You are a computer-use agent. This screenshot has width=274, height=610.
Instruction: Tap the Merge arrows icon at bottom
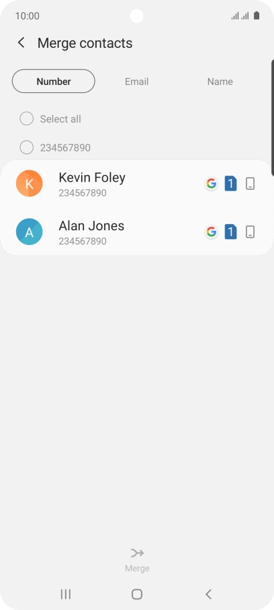137,553
